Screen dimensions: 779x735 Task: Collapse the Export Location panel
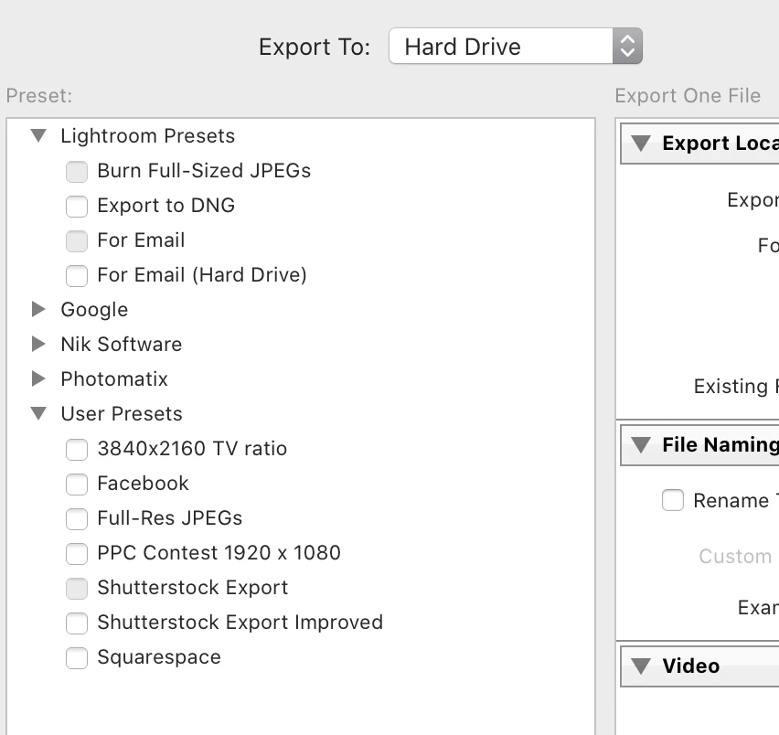pyautogui.click(x=641, y=143)
